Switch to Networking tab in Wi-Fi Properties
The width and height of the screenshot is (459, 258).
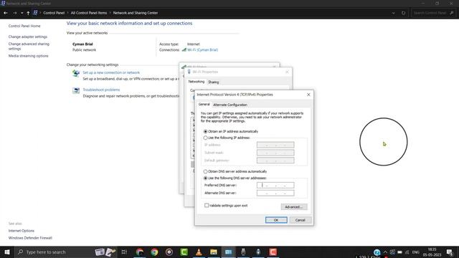[196, 82]
